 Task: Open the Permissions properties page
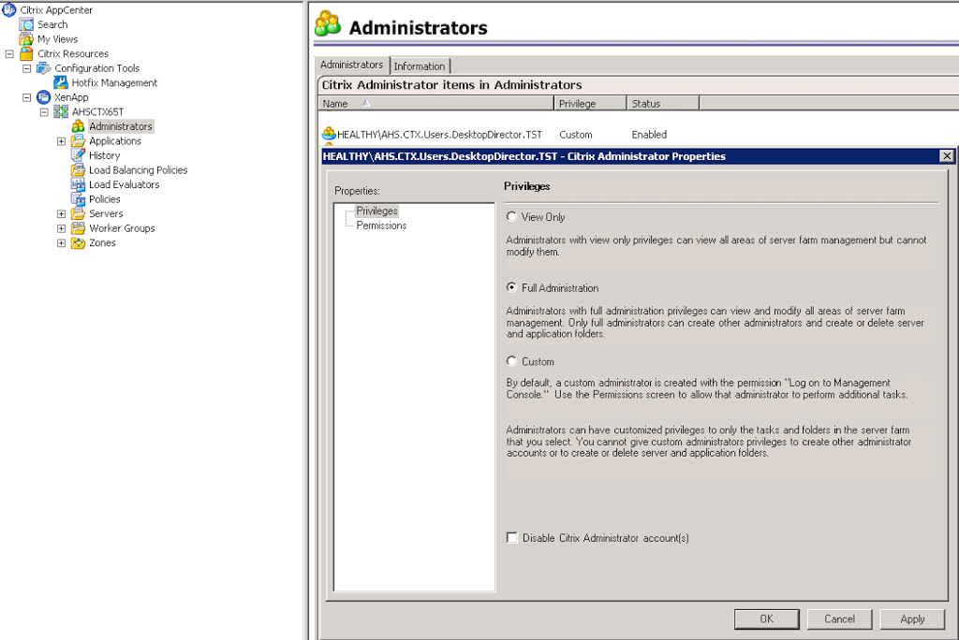381,225
